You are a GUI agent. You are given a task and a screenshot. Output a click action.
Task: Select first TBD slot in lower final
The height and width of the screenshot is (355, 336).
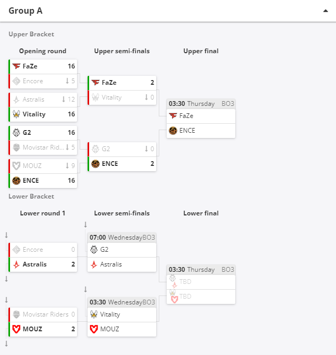click(201, 282)
